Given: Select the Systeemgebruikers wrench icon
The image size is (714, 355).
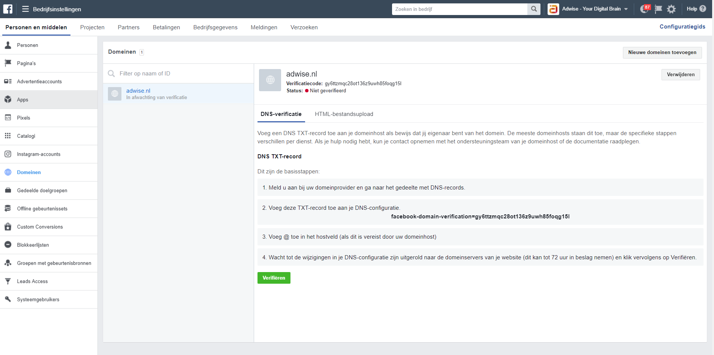Looking at the screenshot, I should pos(8,299).
